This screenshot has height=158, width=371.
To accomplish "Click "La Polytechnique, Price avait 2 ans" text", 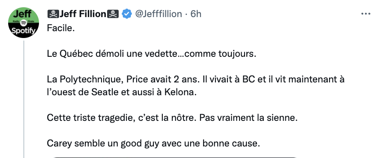I will coord(122,79).
